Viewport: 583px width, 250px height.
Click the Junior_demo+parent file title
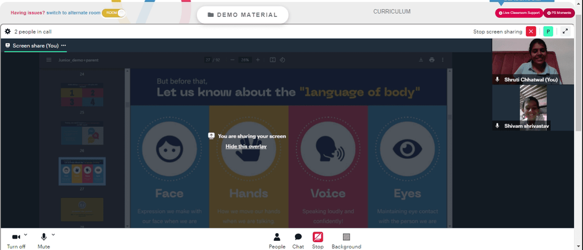78,60
